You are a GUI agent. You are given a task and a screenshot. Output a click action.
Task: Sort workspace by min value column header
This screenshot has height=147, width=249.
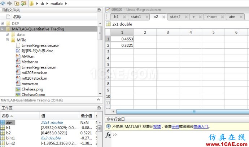click(x=87, y=116)
